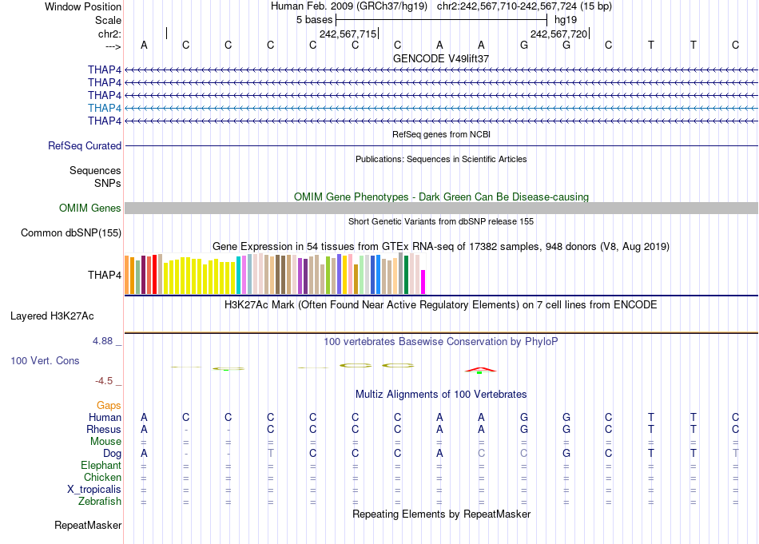
Task: Click the 4.88 PhyloP upper scale value
Action: pyautogui.click(x=102, y=341)
